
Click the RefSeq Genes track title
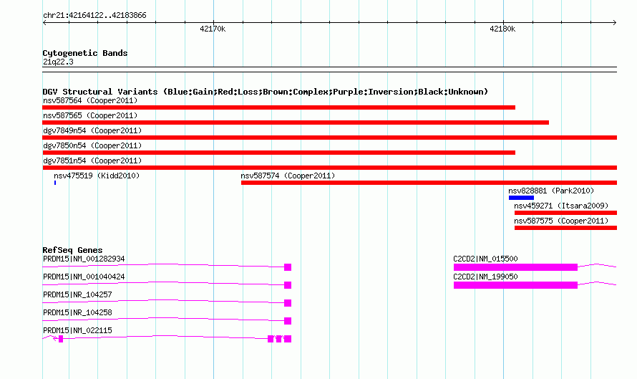click(72, 250)
